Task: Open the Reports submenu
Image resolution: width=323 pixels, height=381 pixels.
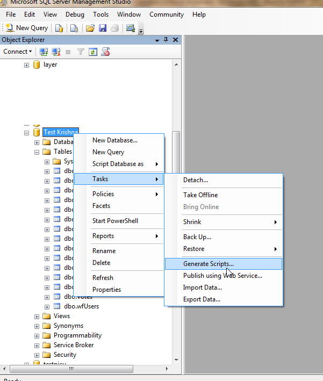Action: pos(119,236)
